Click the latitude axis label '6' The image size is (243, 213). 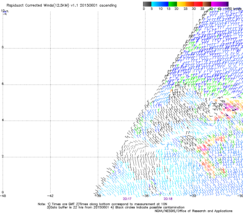pyautogui.click(x=3, y=84)
